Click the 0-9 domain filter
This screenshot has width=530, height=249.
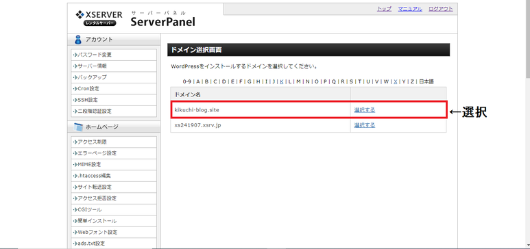click(x=187, y=81)
